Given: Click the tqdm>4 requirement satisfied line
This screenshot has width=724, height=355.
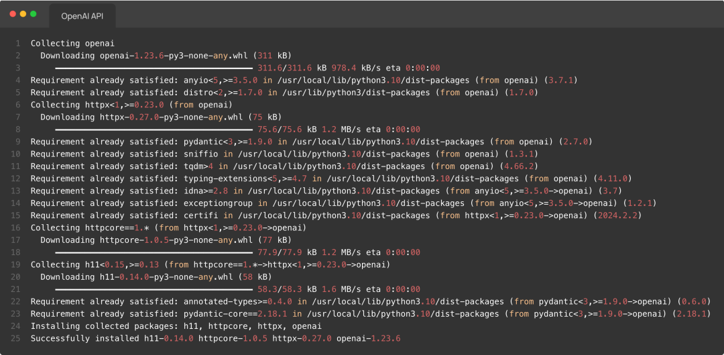Looking at the screenshot, I should click(x=284, y=166).
